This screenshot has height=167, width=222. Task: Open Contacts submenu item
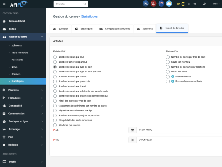pos(16,74)
